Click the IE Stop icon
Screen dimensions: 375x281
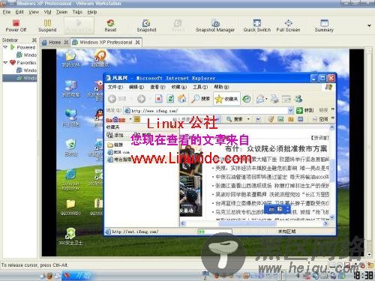coord(159,99)
